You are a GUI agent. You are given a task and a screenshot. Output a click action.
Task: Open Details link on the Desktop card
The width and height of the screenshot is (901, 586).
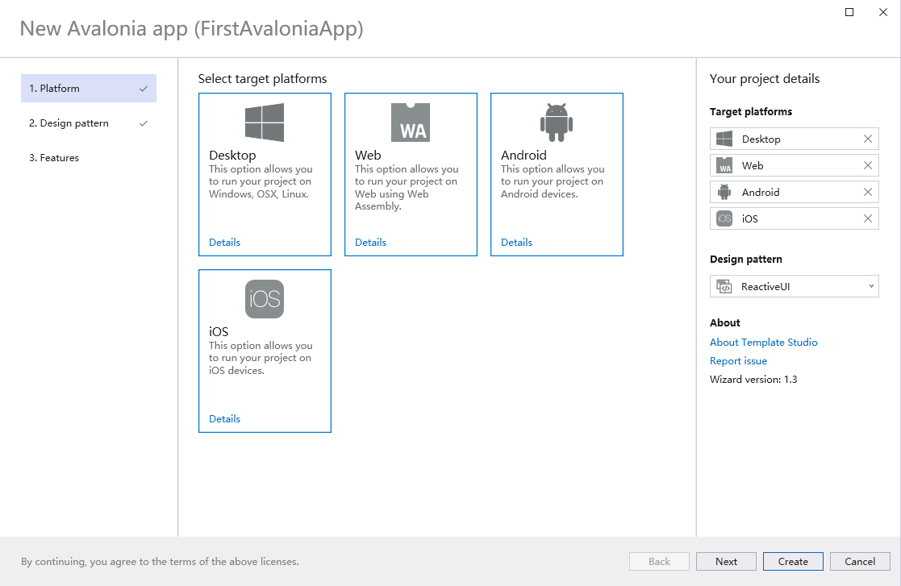tap(225, 242)
